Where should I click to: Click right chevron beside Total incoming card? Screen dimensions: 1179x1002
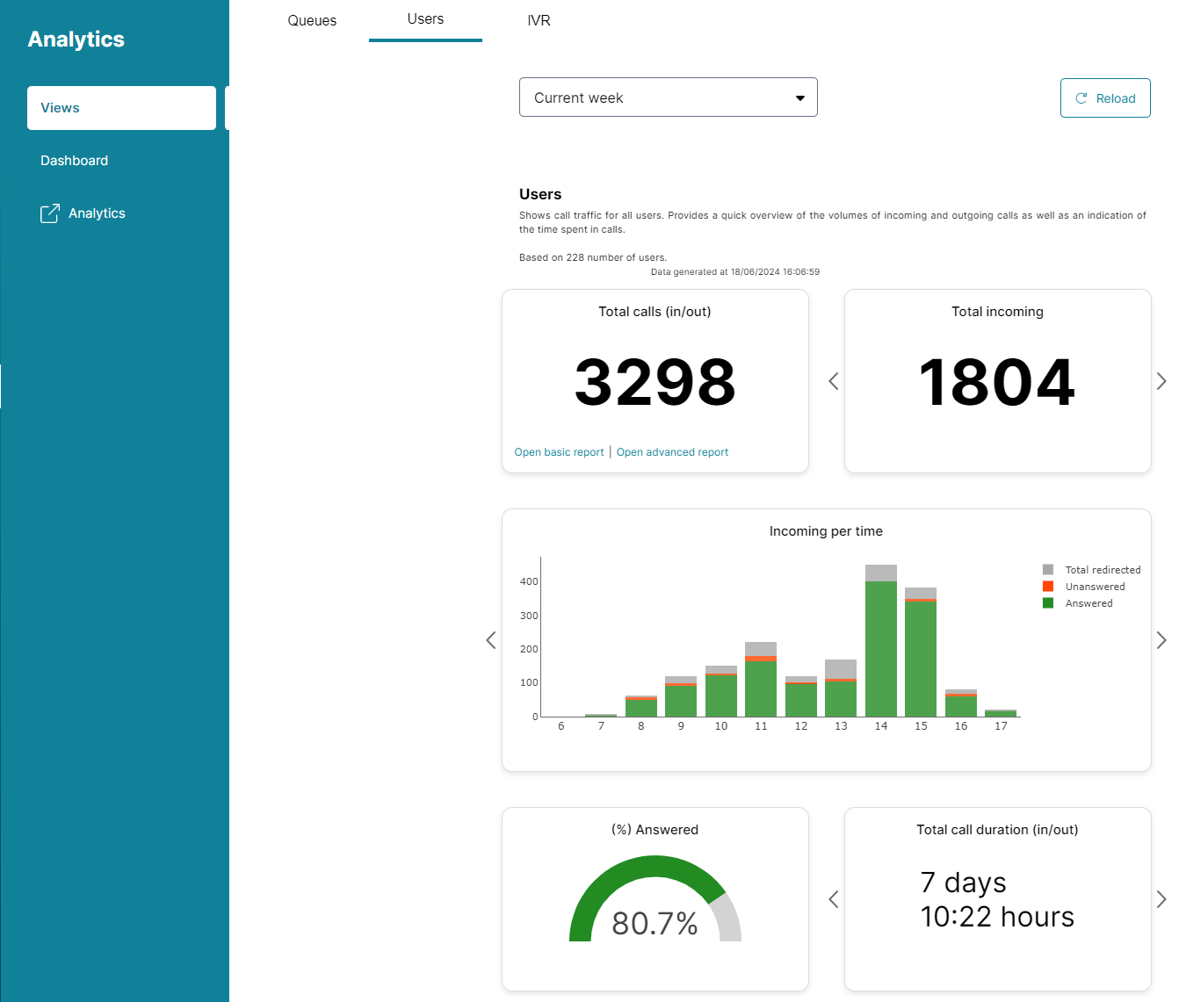(1161, 381)
